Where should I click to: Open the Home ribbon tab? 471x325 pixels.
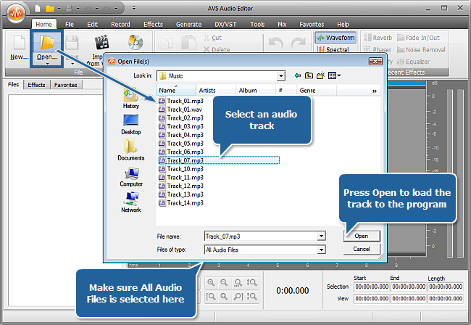pos(43,25)
